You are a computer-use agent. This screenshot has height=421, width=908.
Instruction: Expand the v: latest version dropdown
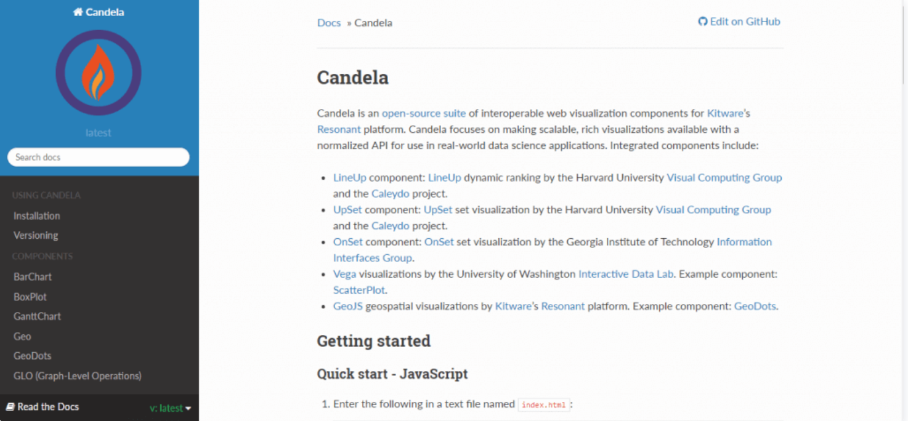coord(171,408)
